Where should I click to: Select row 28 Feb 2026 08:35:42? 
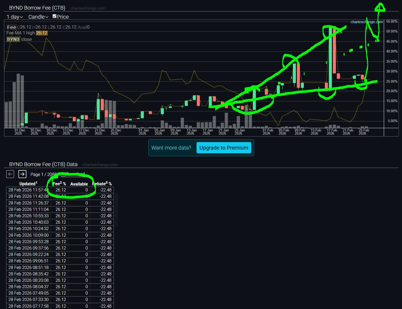pyautogui.click(x=60, y=274)
